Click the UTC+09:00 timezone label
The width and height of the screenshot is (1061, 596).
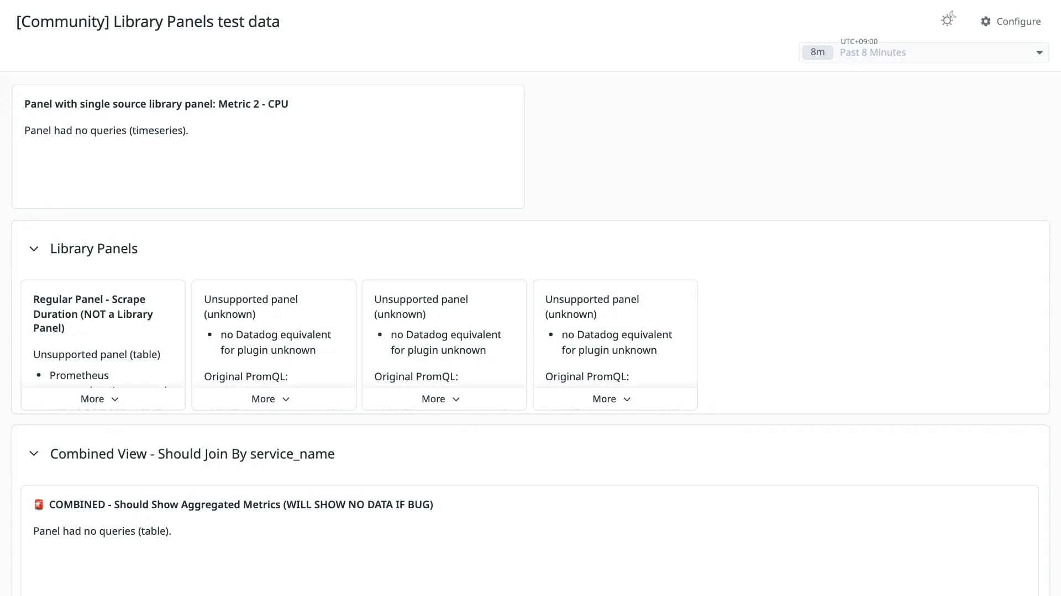pyautogui.click(x=859, y=41)
